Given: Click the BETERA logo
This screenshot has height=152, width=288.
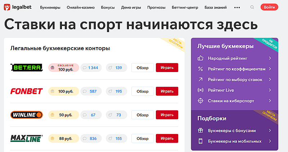Looking at the screenshot, I should (27, 67).
